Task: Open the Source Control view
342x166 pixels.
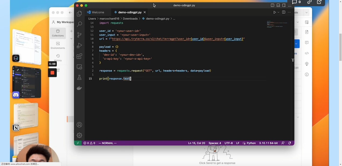Action: point(79,35)
